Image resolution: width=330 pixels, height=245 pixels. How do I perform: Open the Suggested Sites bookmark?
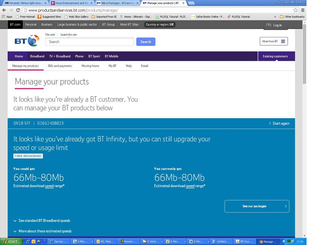pyautogui.click(x=49, y=17)
